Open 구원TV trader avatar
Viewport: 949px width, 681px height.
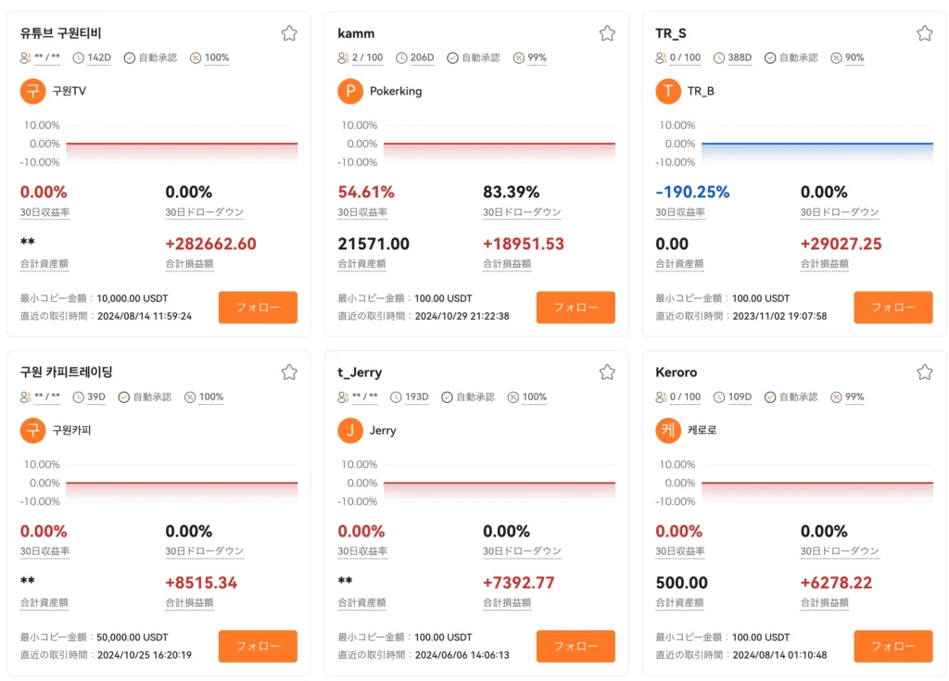point(32,92)
